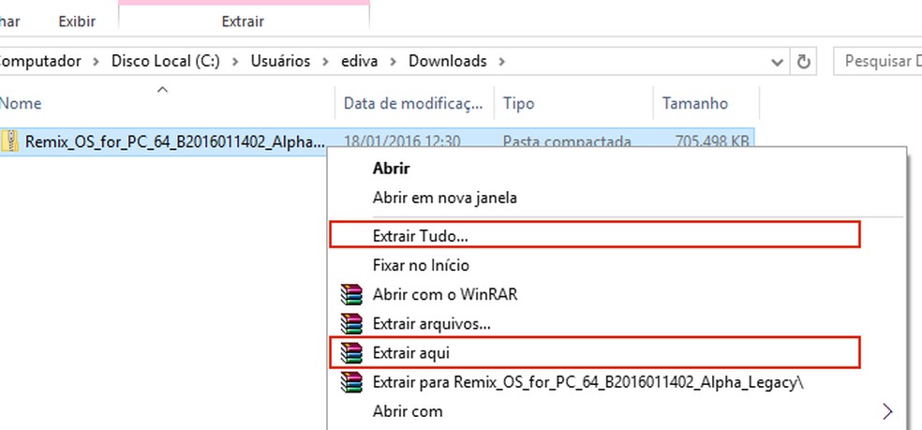922x430 pixels.
Task: Click the WinRAR icon beside Abrir com o WinRAR
Action: point(351,294)
